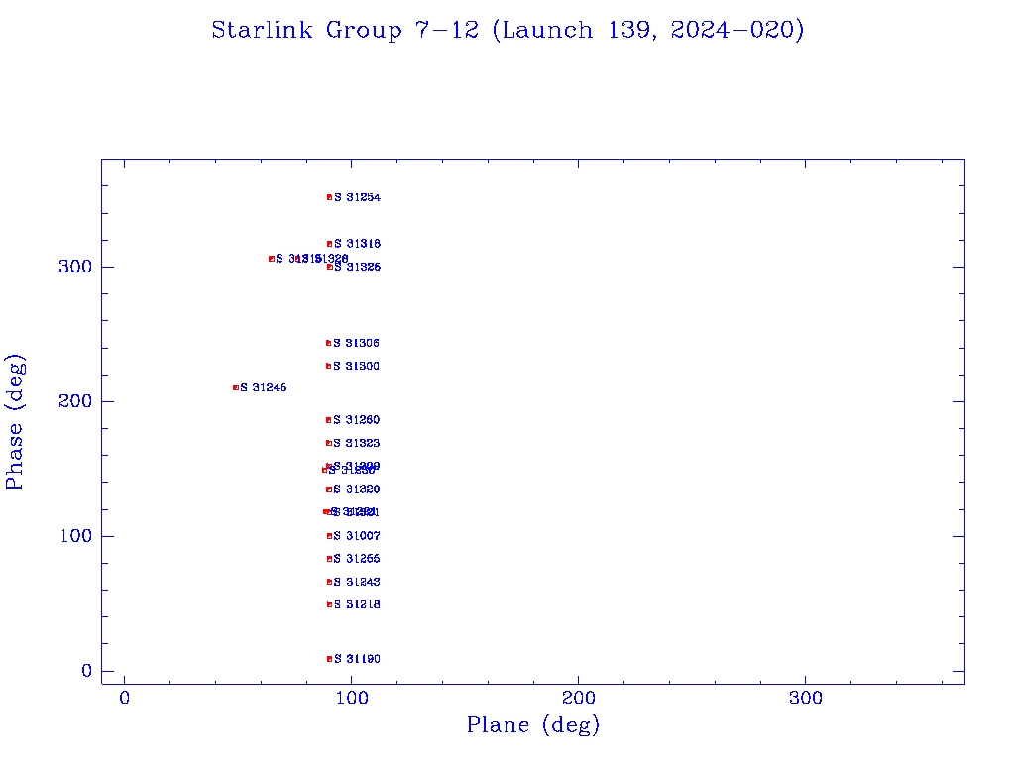Screen dimensions: 1015x761
Task: Click the S 31300 satellite label
Action: coord(356,367)
